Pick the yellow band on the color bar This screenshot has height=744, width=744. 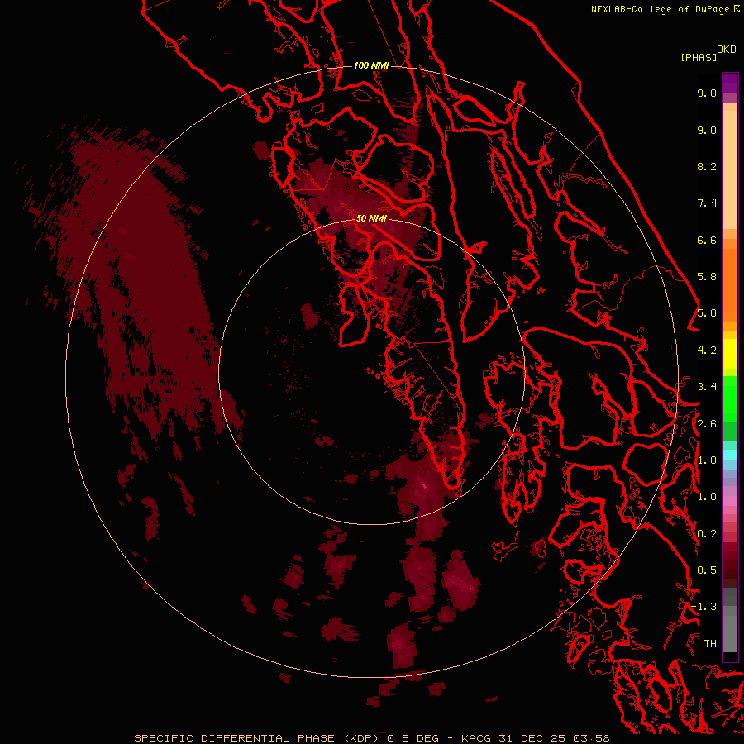point(730,354)
